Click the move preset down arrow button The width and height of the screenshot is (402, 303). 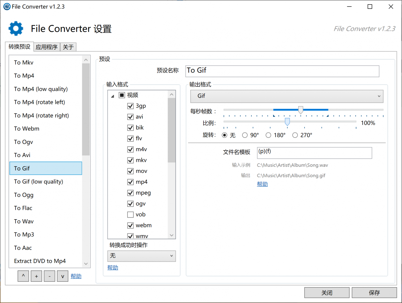pyautogui.click(x=62, y=276)
